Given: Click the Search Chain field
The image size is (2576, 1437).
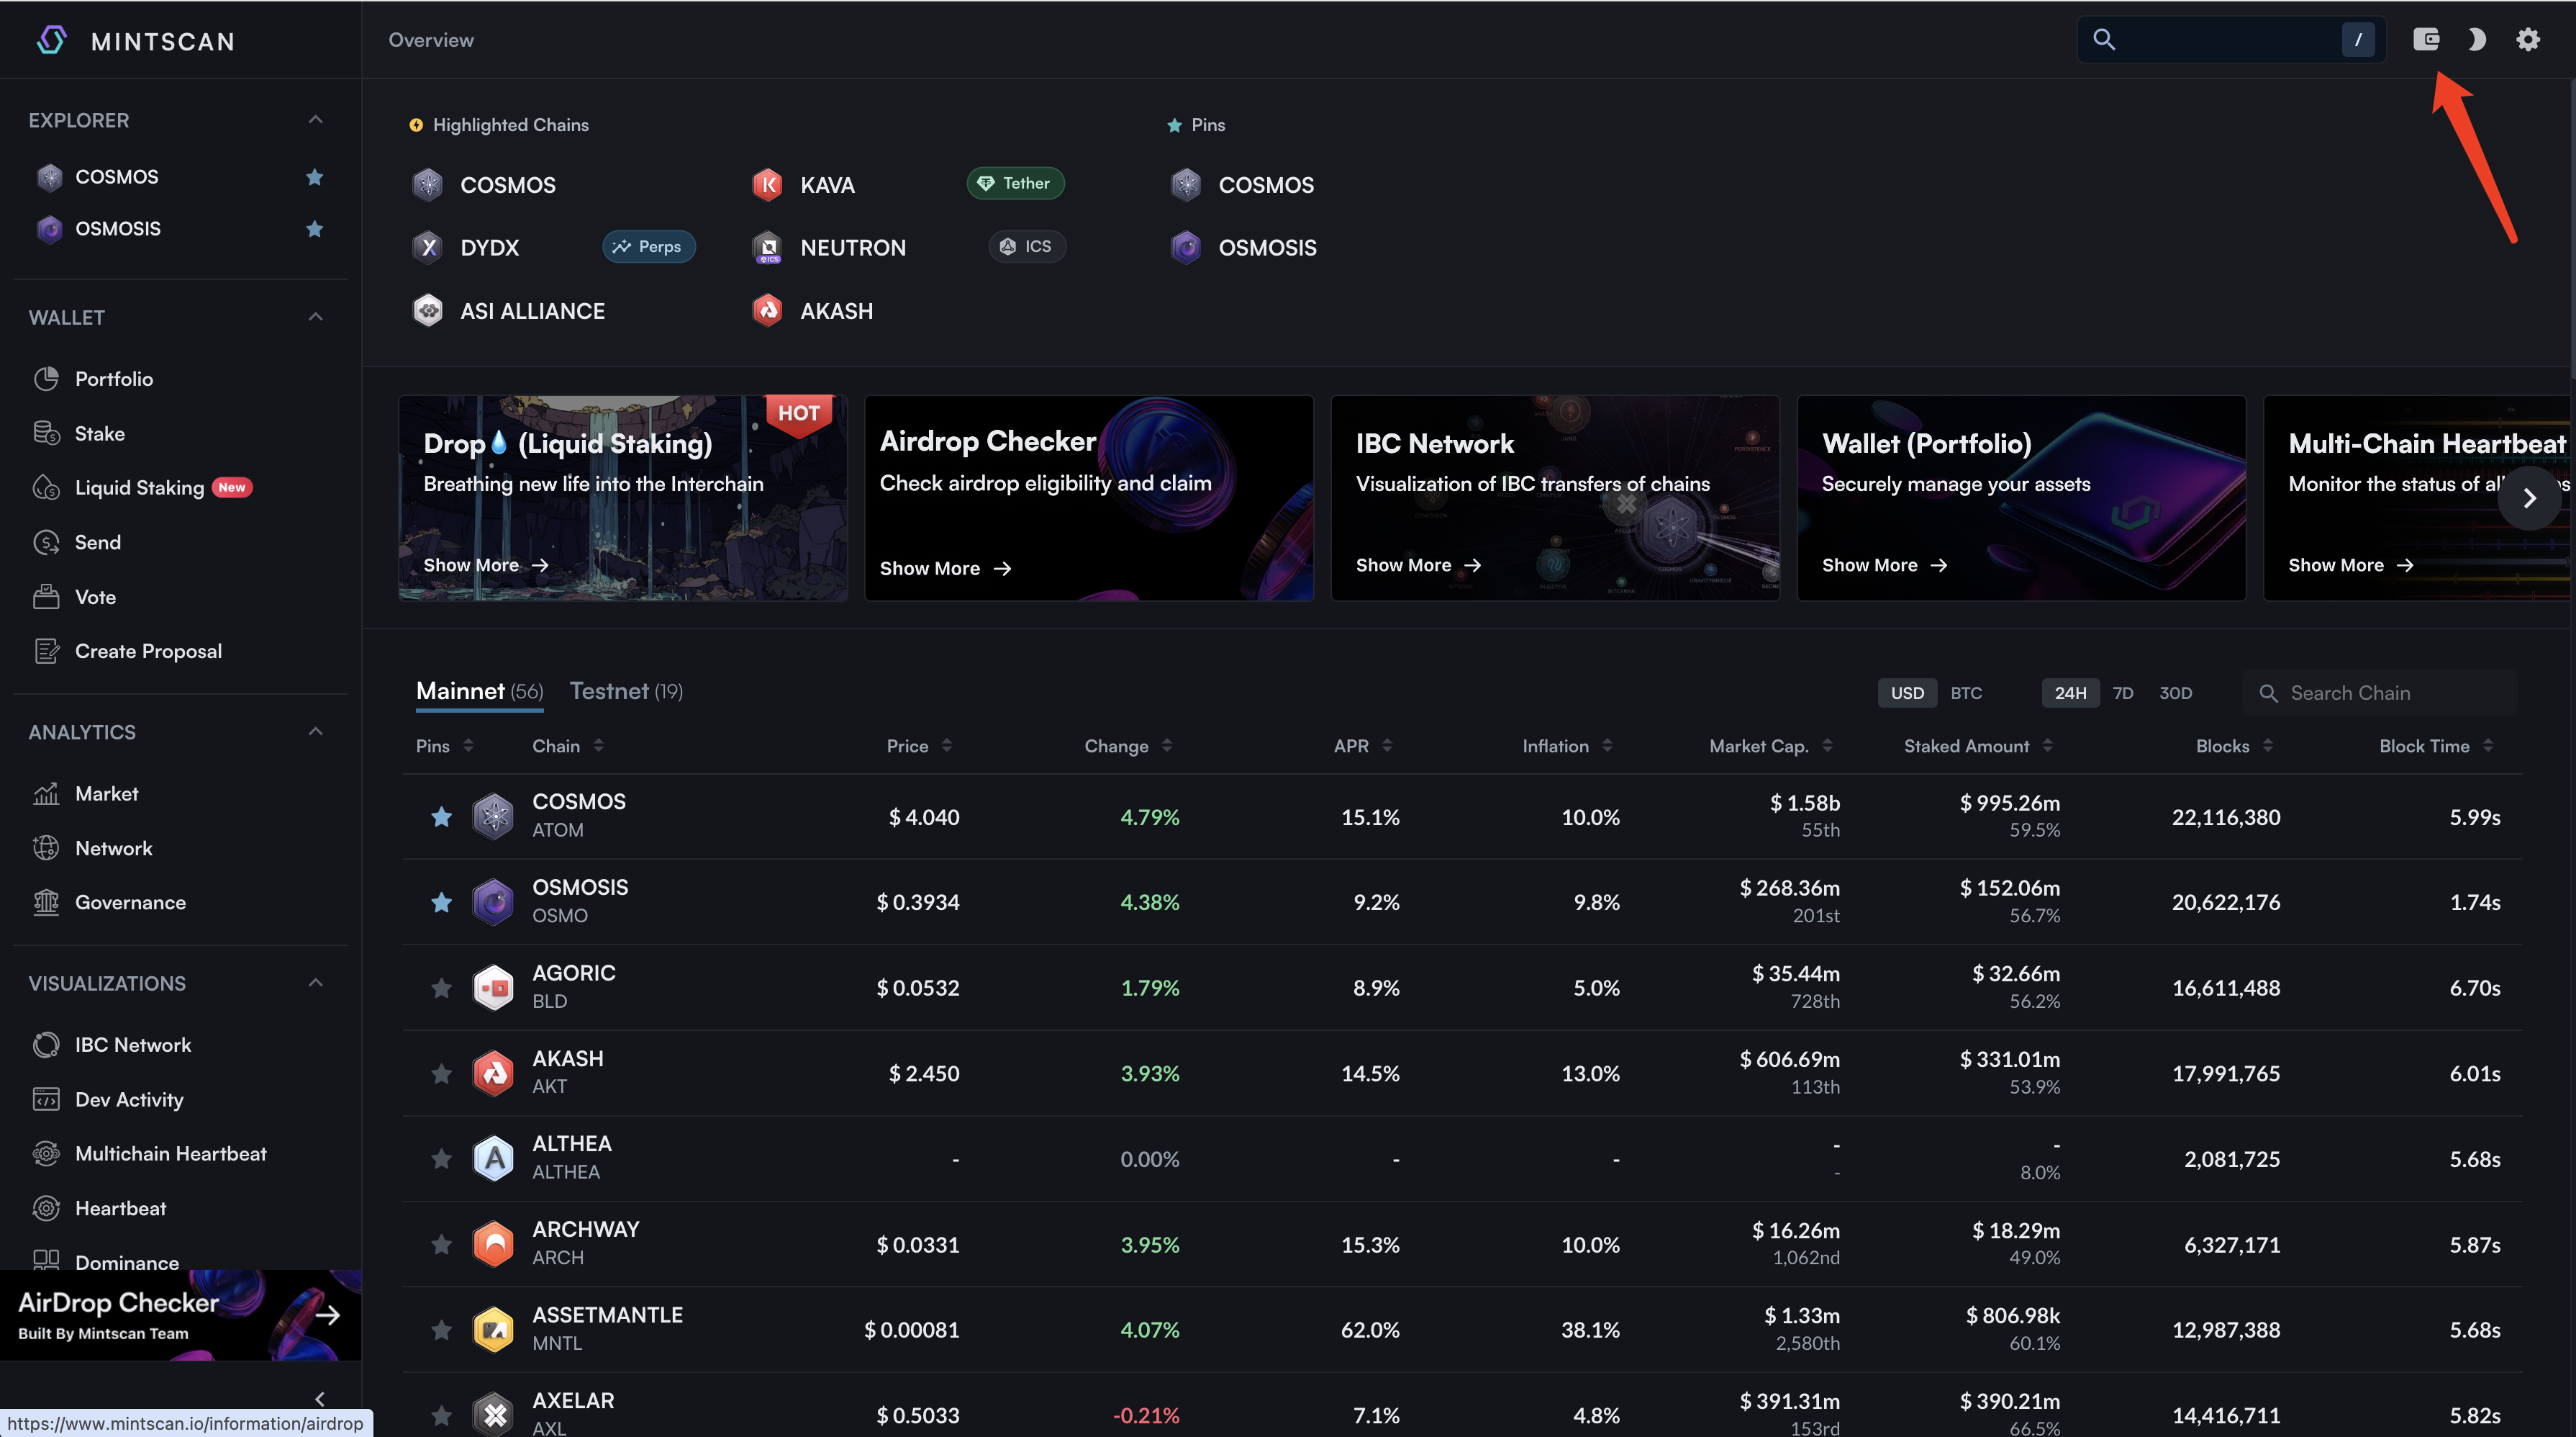Looking at the screenshot, I should click(2390, 693).
